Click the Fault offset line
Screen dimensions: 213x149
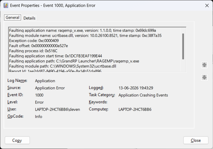(39, 46)
